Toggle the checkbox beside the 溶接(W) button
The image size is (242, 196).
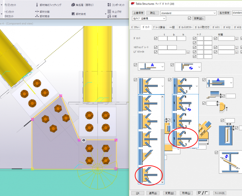click(190, 18)
